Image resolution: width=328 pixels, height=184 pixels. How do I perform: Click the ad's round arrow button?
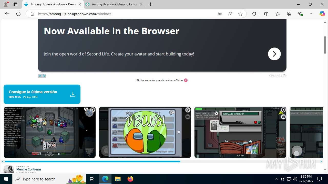pyautogui.click(x=274, y=54)
